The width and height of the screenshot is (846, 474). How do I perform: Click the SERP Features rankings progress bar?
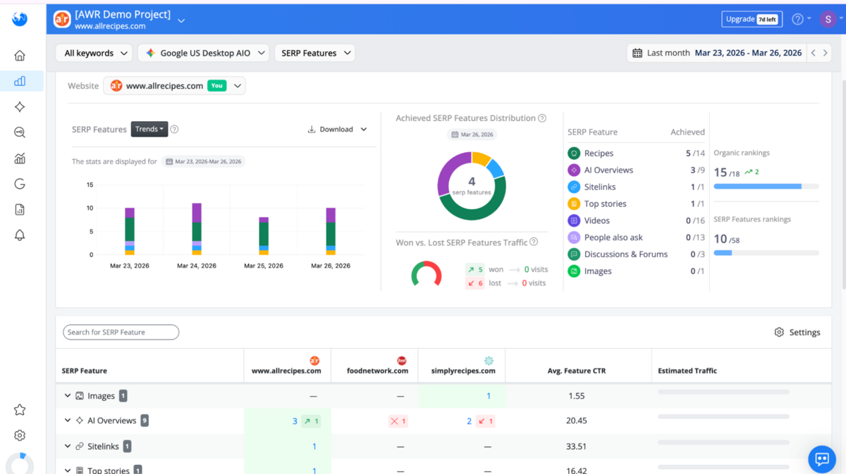pyautogui.click(x=766, y=253)
